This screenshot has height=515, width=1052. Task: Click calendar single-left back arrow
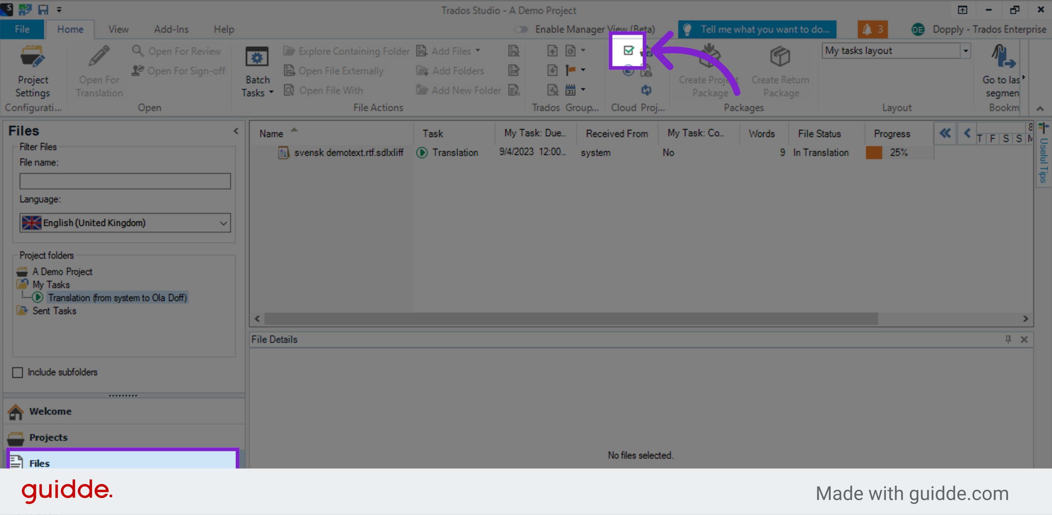[966, 133]
